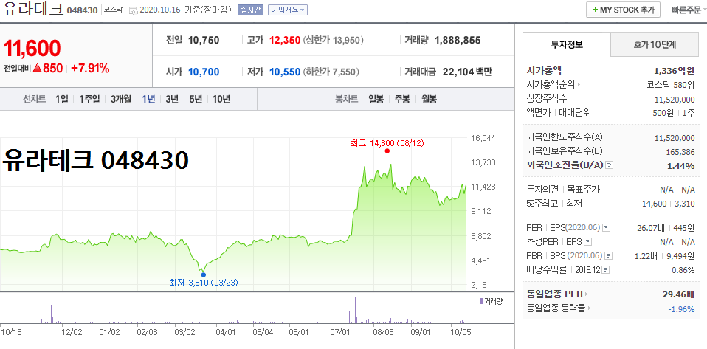Screen dimensions: 707x349
Task: Select the 1주일 line chart period
Action: click(x=89, y=99)
